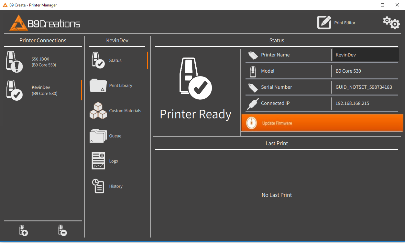This screenshot has width=405, height=243.
Task: Click the Last Print heading
Action: coord(277,143)
